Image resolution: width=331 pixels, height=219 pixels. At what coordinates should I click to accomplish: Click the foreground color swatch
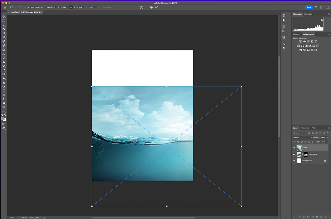[x=3, y=118]
